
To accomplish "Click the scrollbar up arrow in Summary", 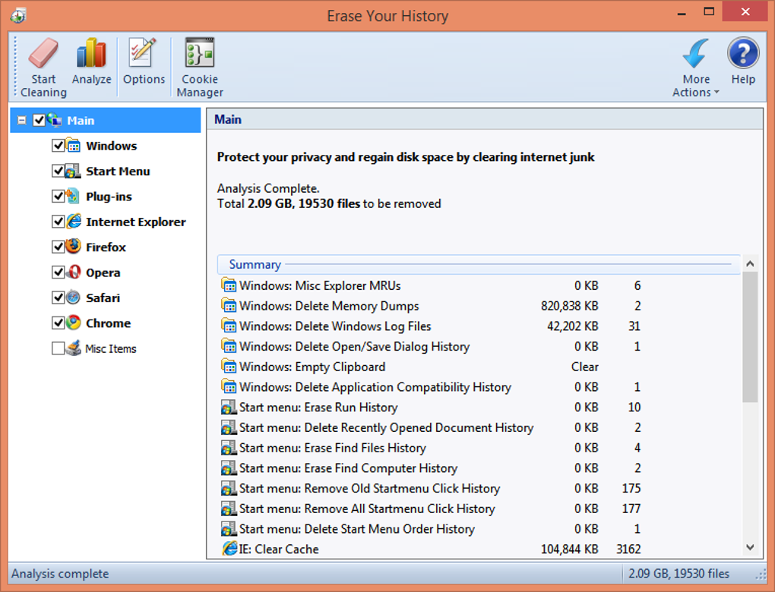I will point(750,263).
